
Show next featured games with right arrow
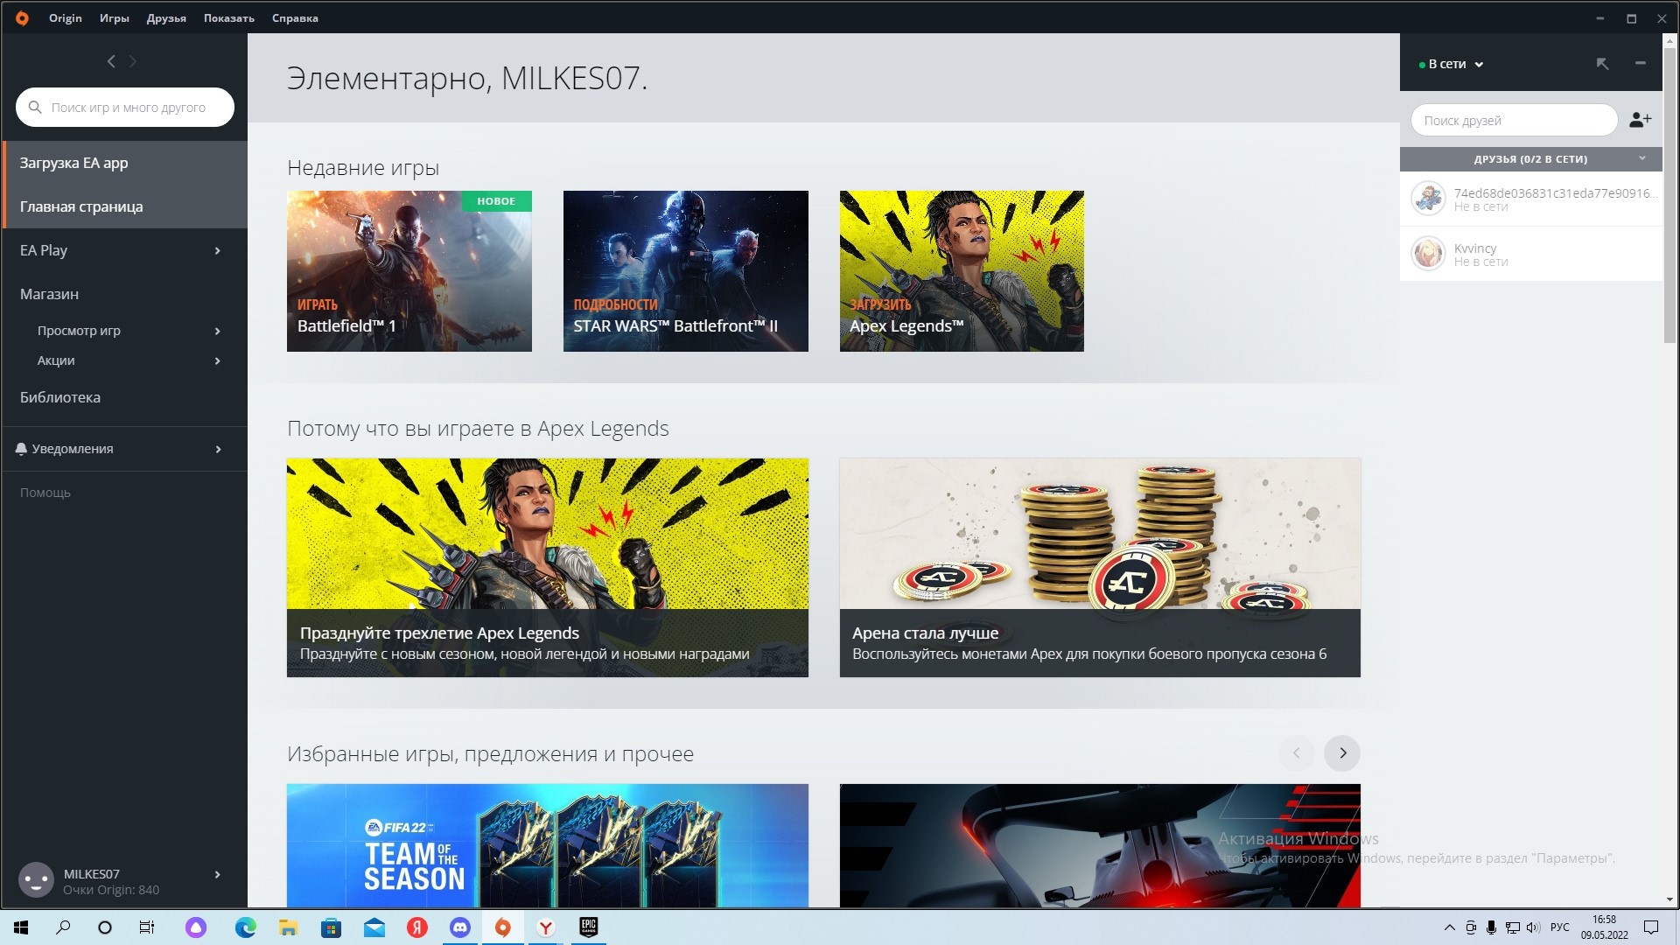coord(1342,753)
